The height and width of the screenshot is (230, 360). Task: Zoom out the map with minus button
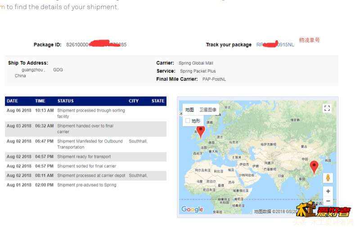click(328, 201)
